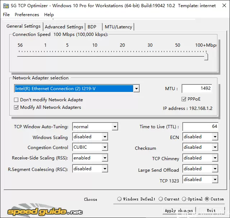The height and width of the screenshot is (218, 230).
Task: Open Receive-Side Scaling (RSS) dropdown
Action: pos(90,158)
